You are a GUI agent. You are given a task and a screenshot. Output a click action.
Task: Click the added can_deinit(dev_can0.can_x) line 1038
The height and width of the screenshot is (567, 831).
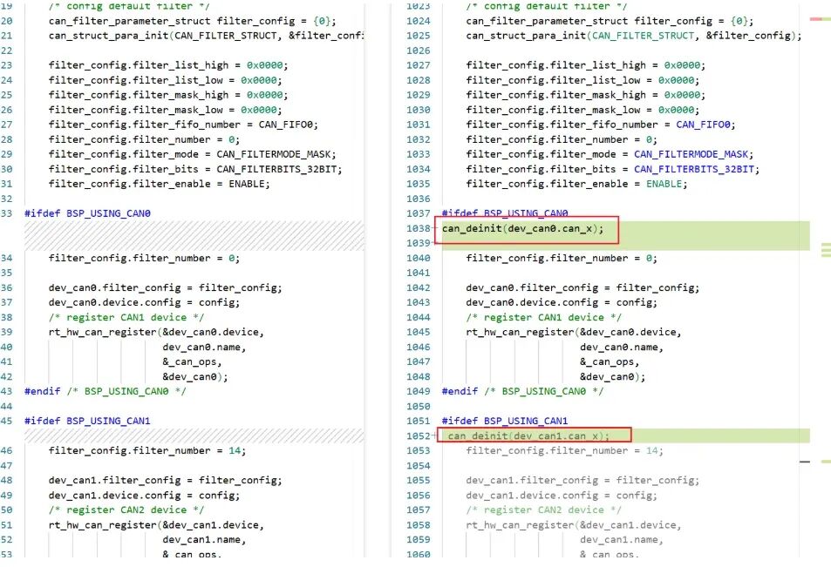pos(522,229)
